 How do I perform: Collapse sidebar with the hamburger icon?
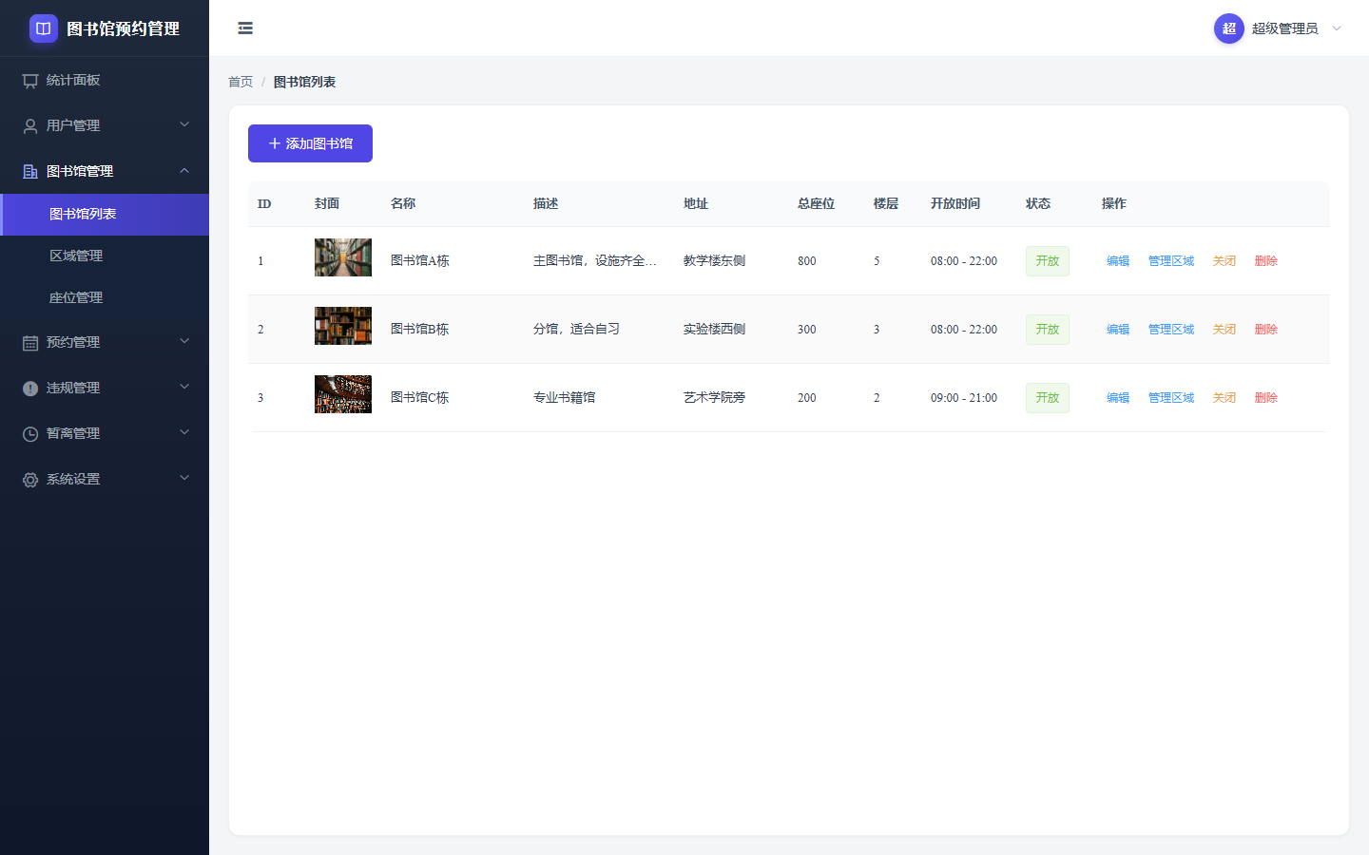pyautogui.click(x=245, y=28)
